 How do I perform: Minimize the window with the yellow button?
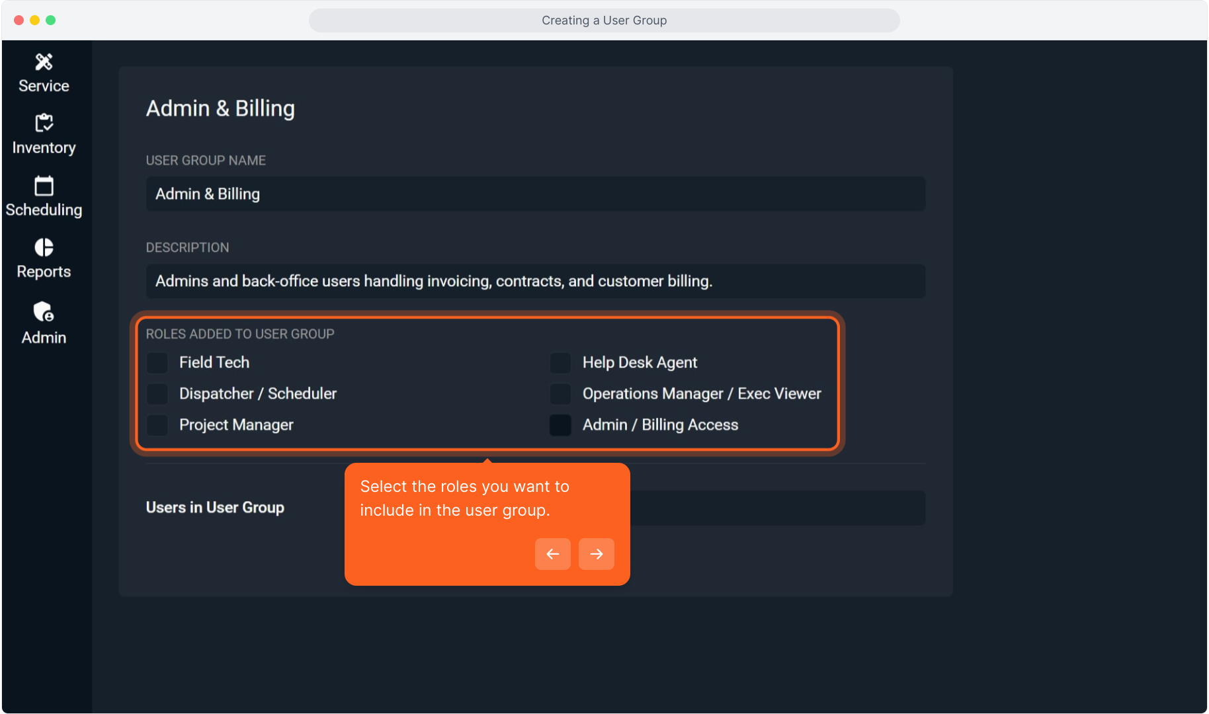click(x=34, y=20)
